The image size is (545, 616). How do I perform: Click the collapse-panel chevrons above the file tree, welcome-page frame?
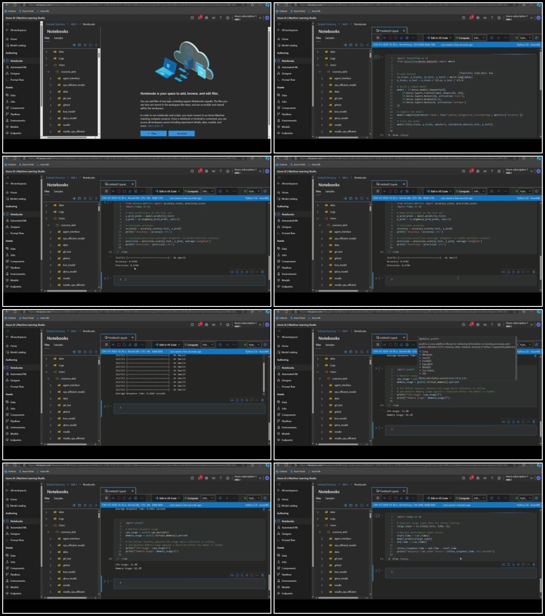(96, 45)
